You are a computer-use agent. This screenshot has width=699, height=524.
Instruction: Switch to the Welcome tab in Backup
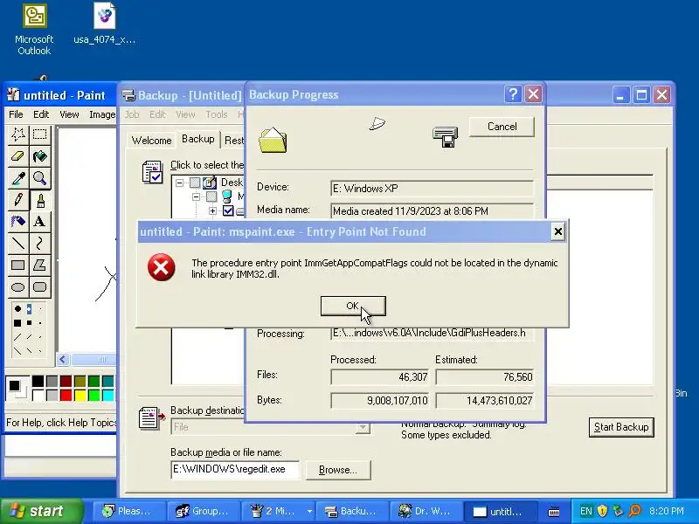point(151,141)
